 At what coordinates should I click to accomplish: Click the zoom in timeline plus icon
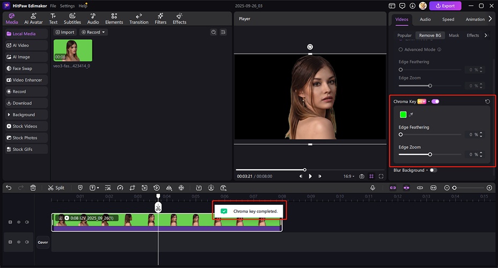[489, 188]
